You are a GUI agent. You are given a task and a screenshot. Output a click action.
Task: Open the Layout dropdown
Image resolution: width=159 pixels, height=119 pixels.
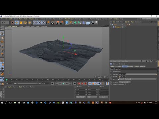tap(149, 19)
